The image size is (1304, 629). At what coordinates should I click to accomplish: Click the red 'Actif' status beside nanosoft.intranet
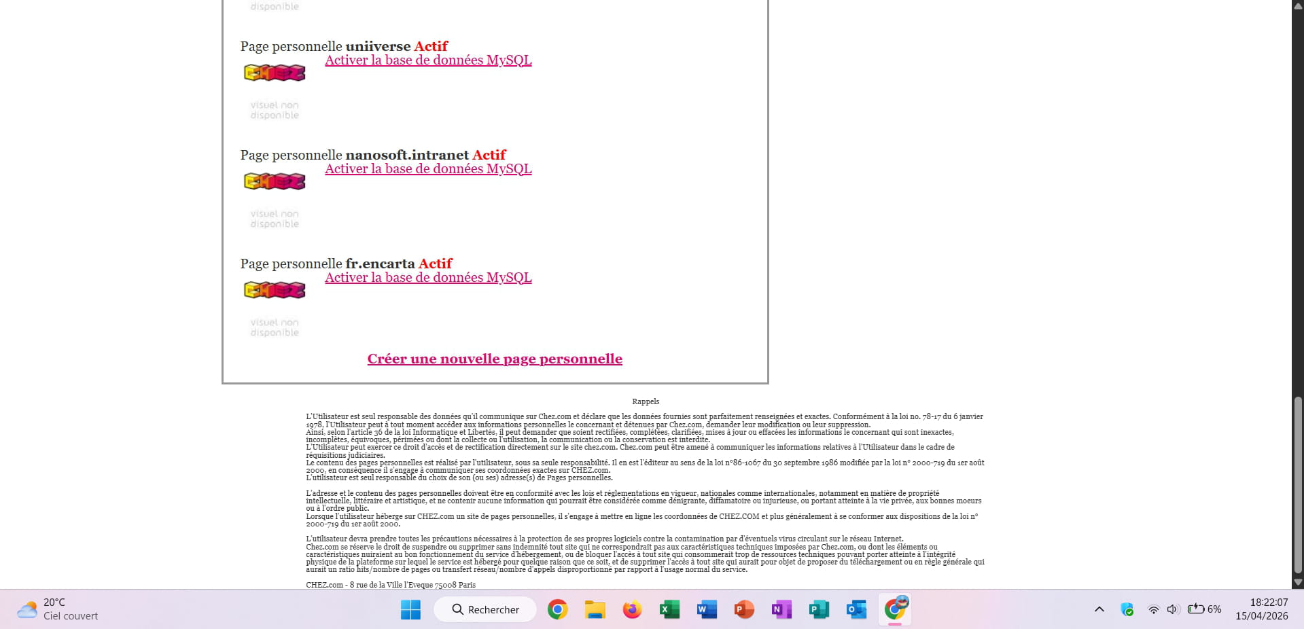[489, 155]
